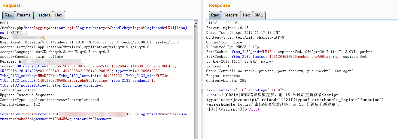Click the Content-Length: 295 response line
The width and height of the screenshot is (398, 139).
point(226,81)
